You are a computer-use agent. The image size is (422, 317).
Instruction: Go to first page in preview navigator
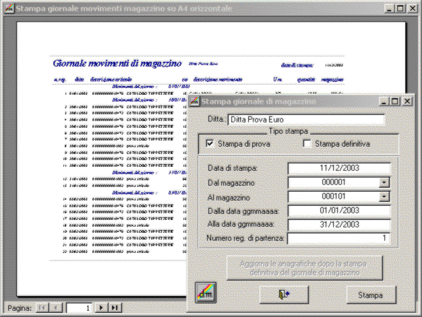[42, 308]
